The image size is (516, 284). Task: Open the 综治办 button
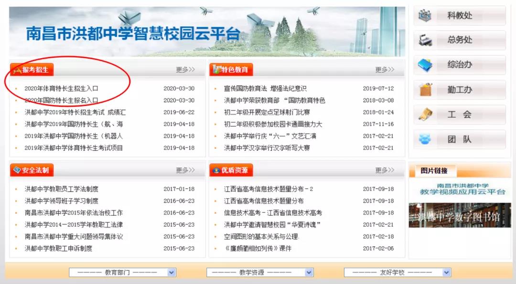pos(460,65)
